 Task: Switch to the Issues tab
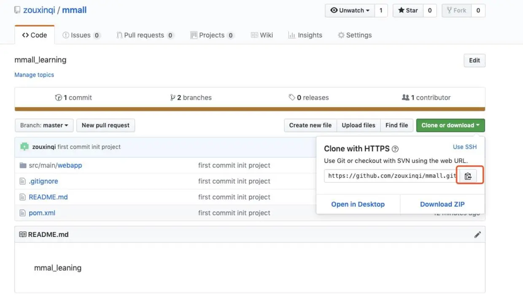[81, 35]
